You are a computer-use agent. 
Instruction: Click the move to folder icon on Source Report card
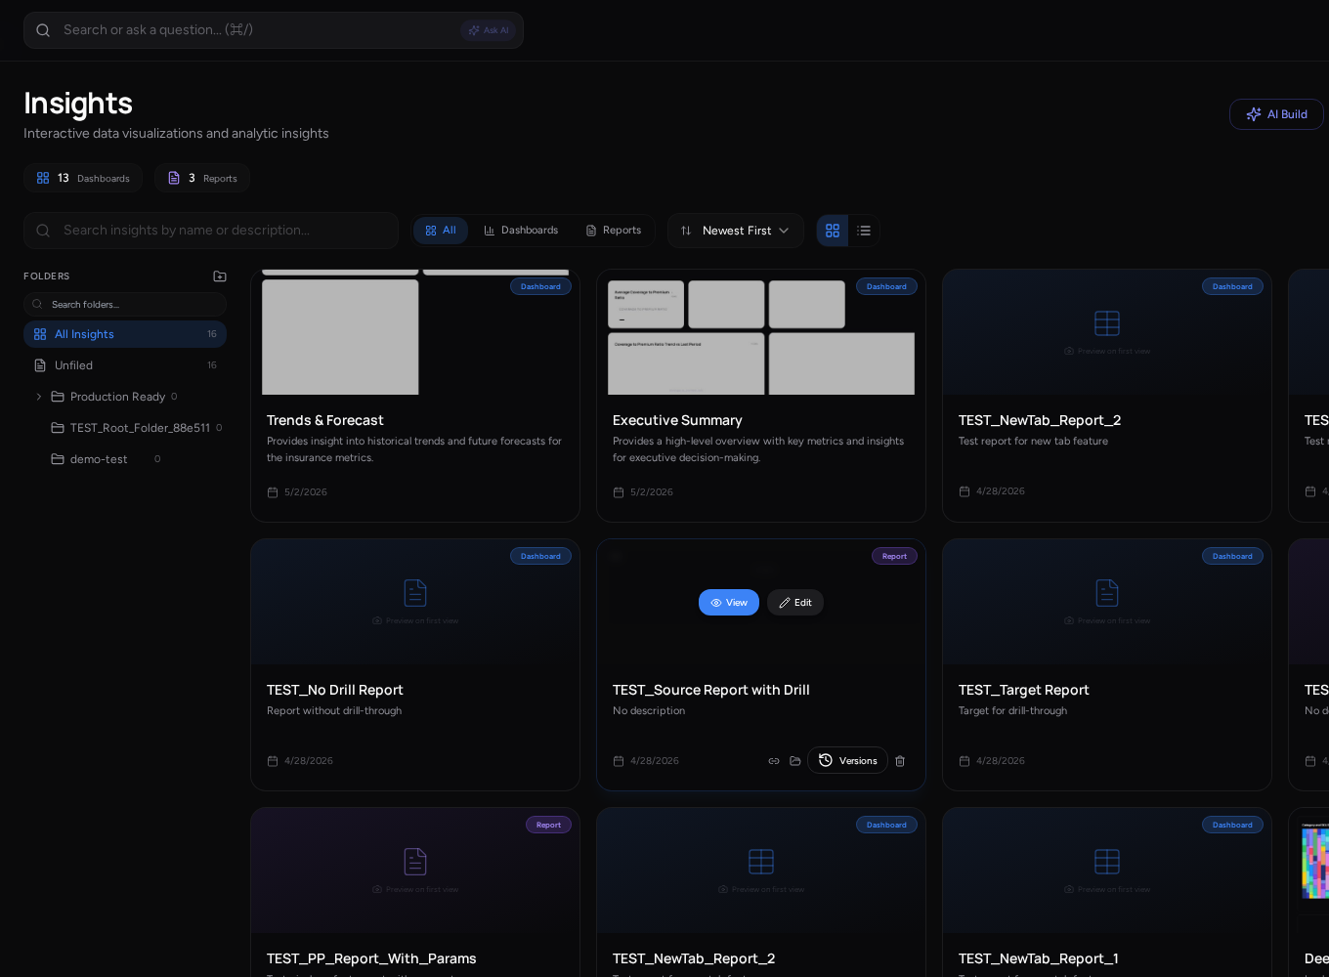coord(795,761)
